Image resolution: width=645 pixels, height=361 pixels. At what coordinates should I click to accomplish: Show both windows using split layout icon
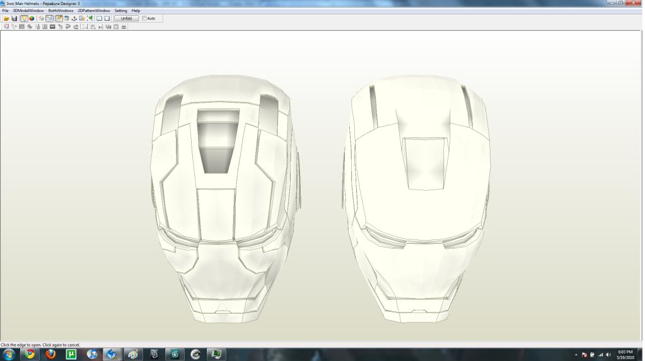click(99, 18)
